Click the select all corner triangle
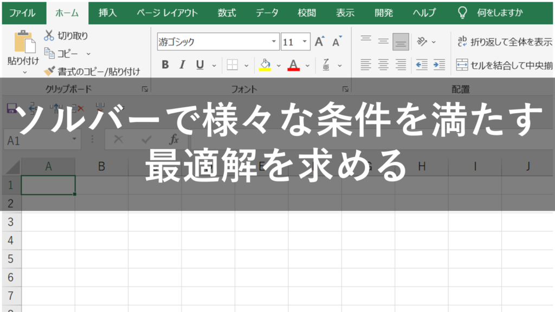Viewport: 555px width, 312px height. pos(12,166)
